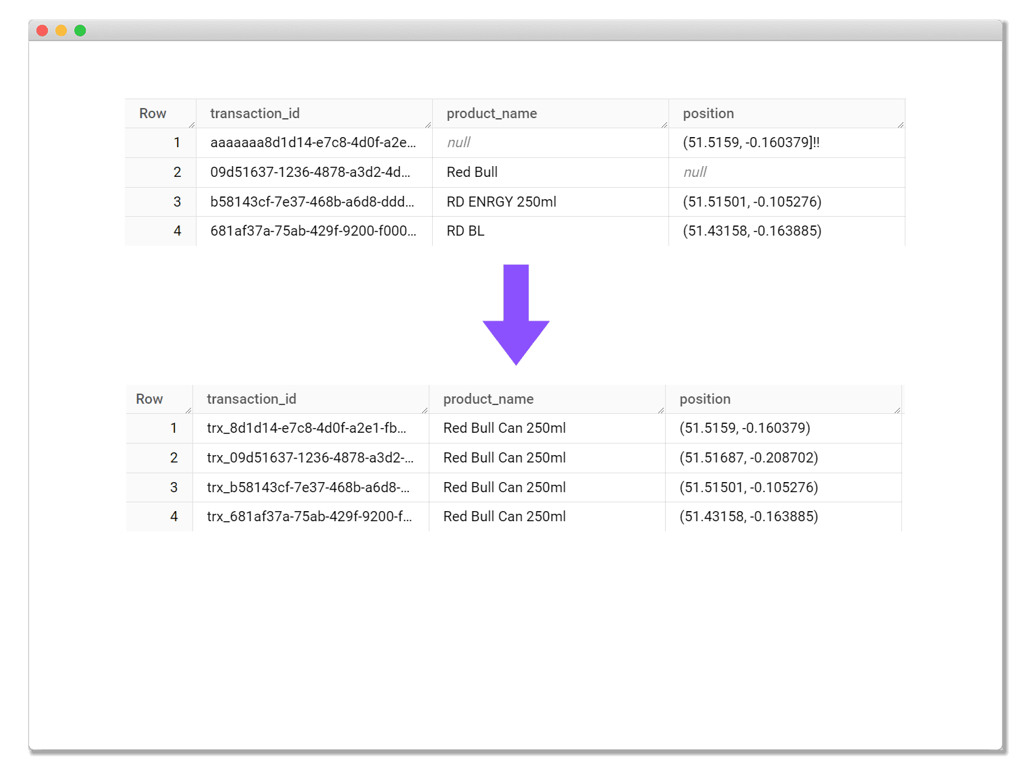Select upper table position '(51.51501, -0.105276)'
The height and width of the screenshot is (769, 1031).
coord(787,202)
